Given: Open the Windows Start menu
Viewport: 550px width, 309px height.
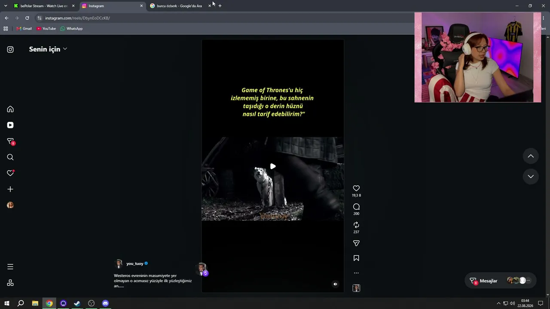Looking at the screenshot, I should [7, 303].
